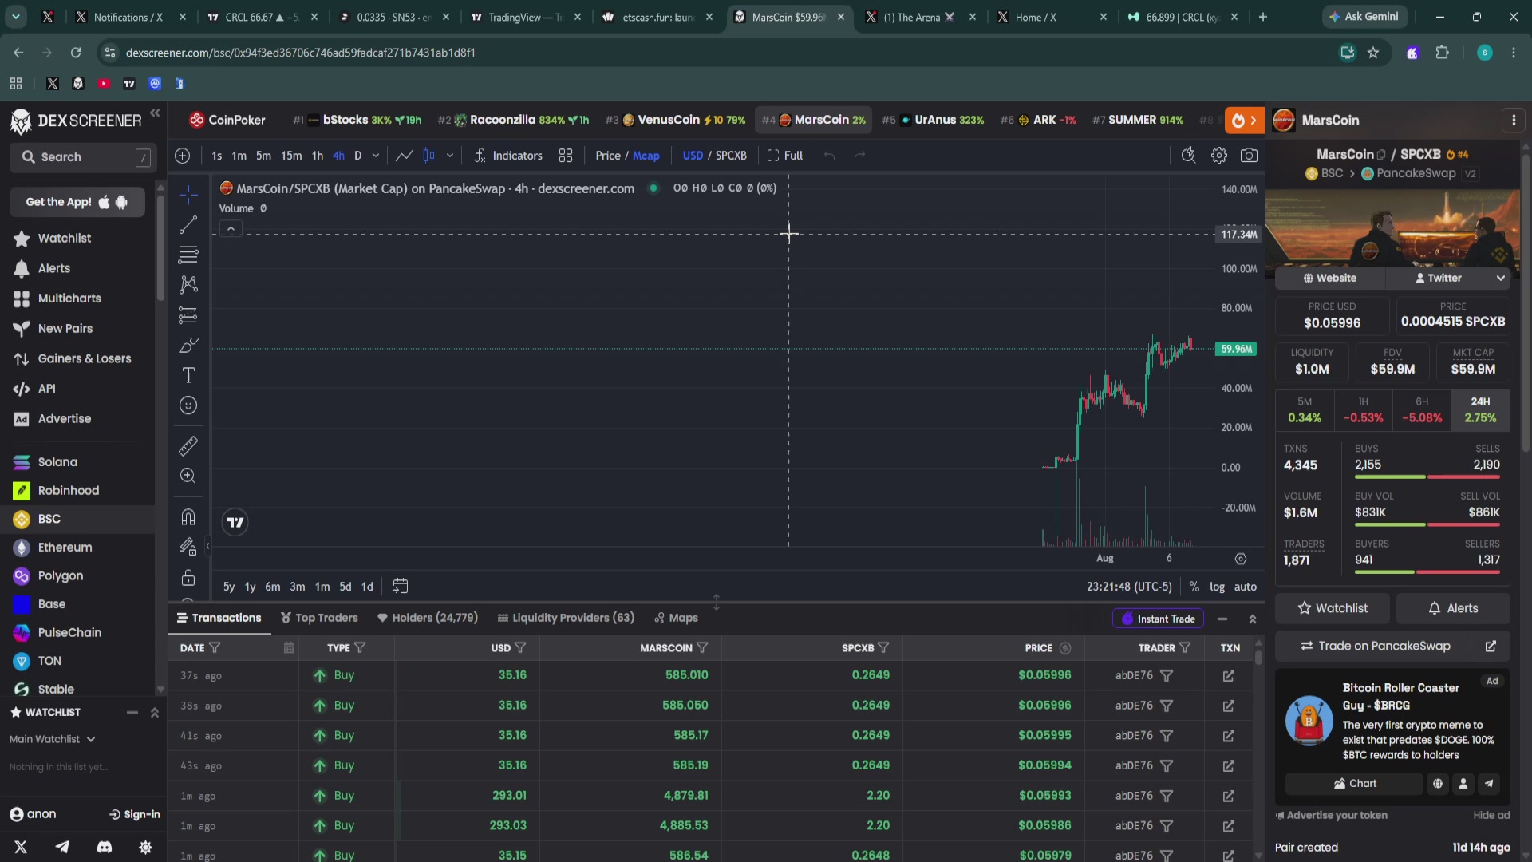Open the chart style dropdown chevron

click(450, 156)
